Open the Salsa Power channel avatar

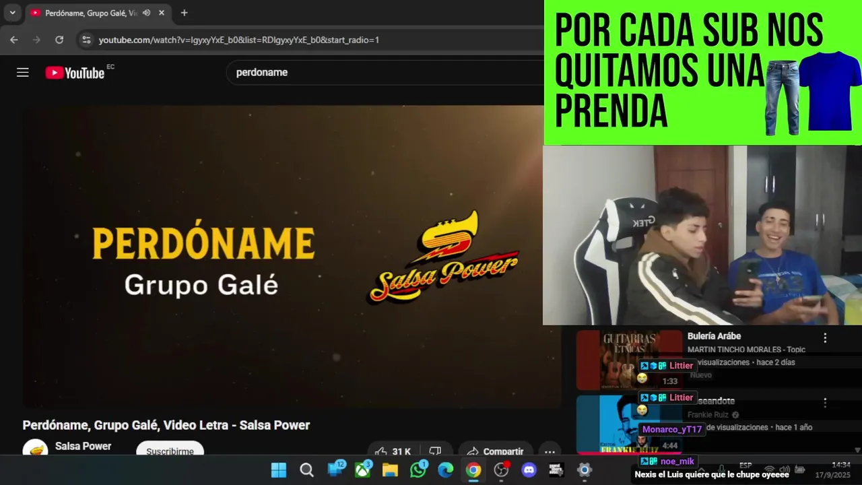click(x=35, y=450)
